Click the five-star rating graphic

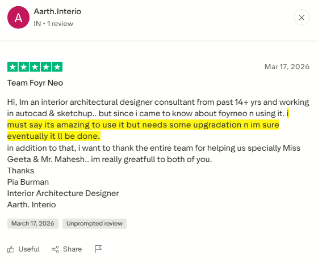[x=35, y=67]
